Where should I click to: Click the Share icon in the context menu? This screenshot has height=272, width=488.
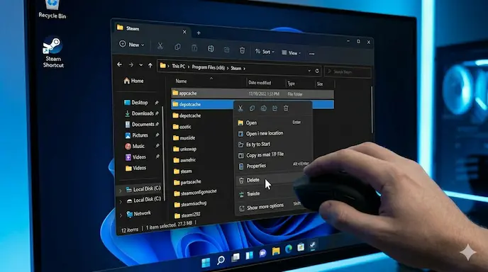pos(274,108)
